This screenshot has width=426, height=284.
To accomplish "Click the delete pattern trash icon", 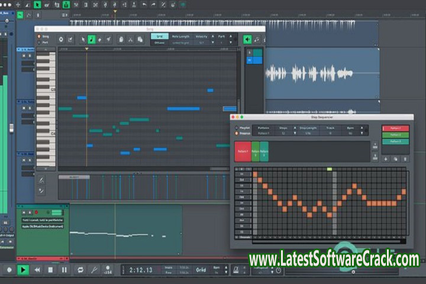I will (x=405, y=159).
